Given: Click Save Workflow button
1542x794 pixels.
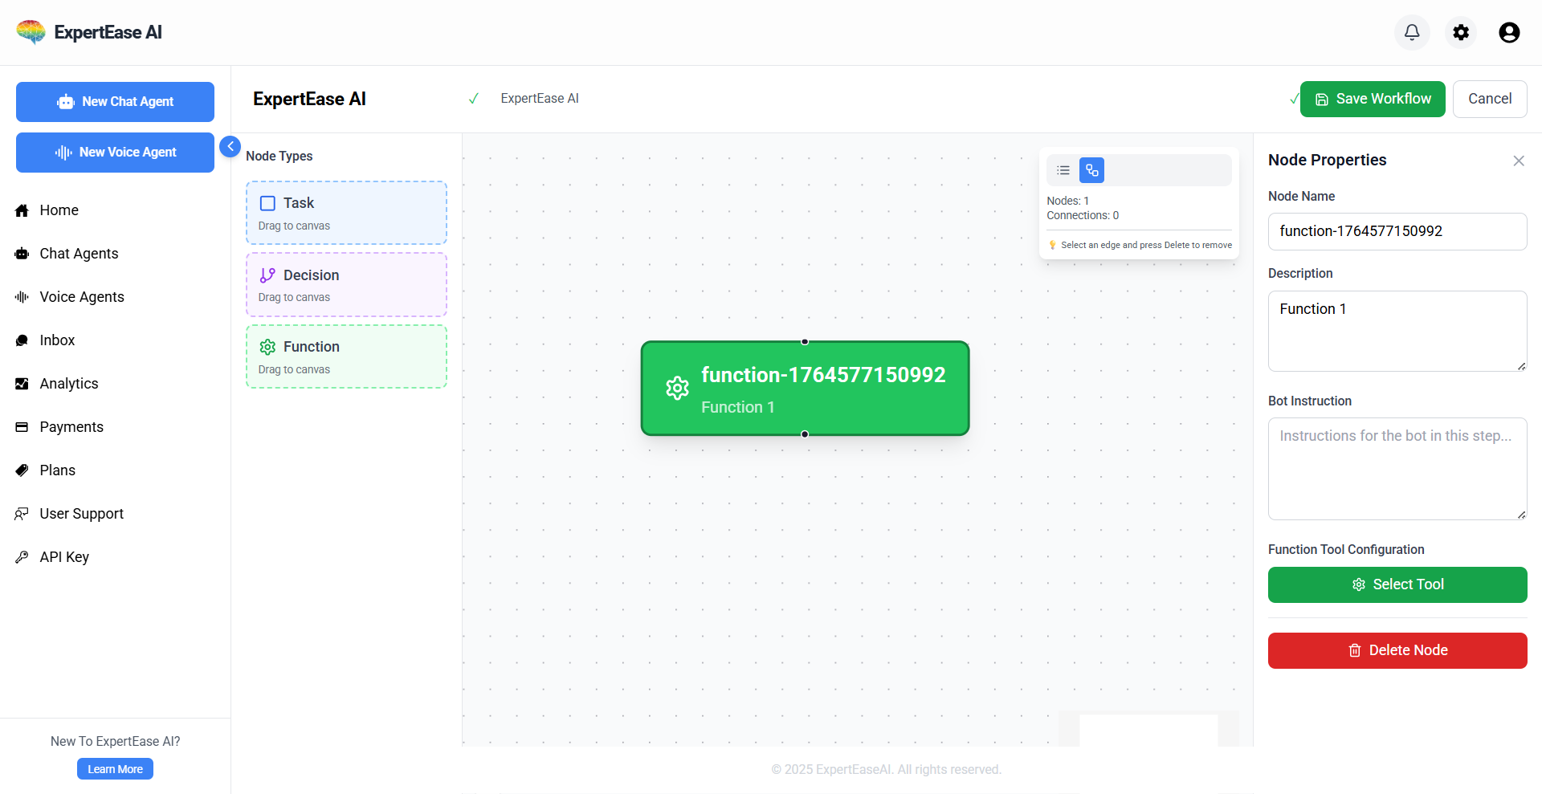Looking at the screenshot, I should [1372, 99].
